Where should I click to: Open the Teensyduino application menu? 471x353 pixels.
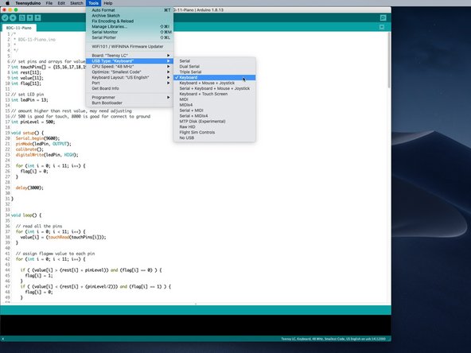coord(28,3)
